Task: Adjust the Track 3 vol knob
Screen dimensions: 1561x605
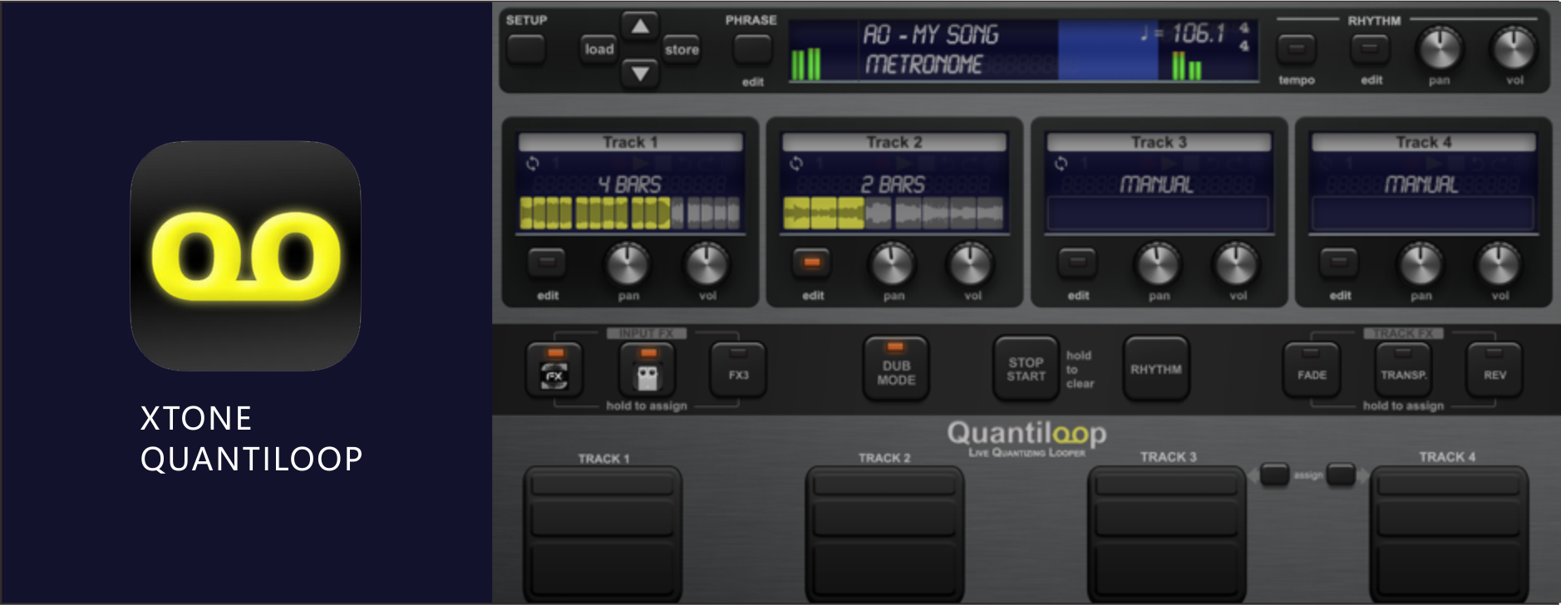Action: tap(1237, 263)
